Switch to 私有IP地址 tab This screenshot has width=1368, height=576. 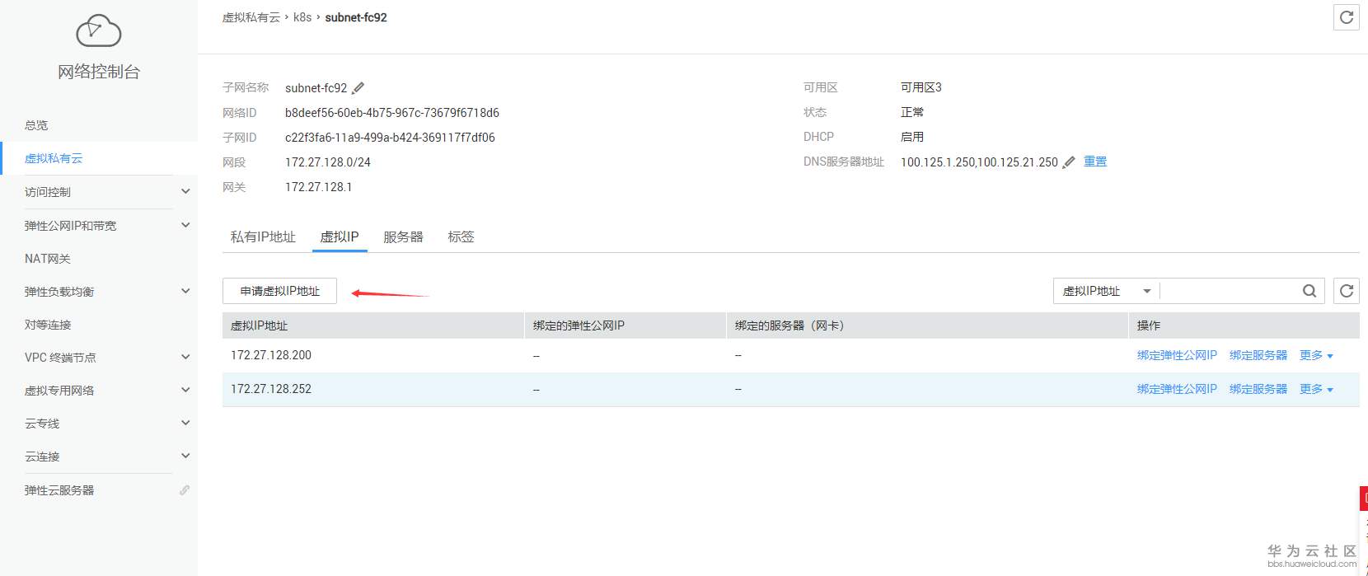263,237
